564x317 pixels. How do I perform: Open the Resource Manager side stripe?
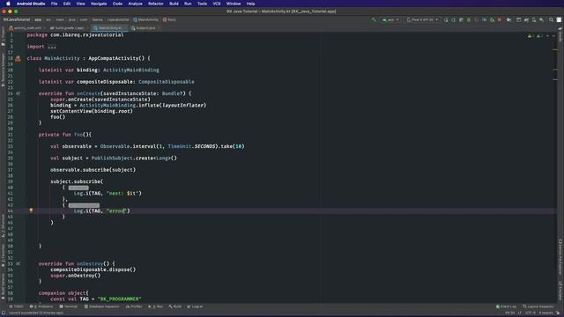coord(3,70)
